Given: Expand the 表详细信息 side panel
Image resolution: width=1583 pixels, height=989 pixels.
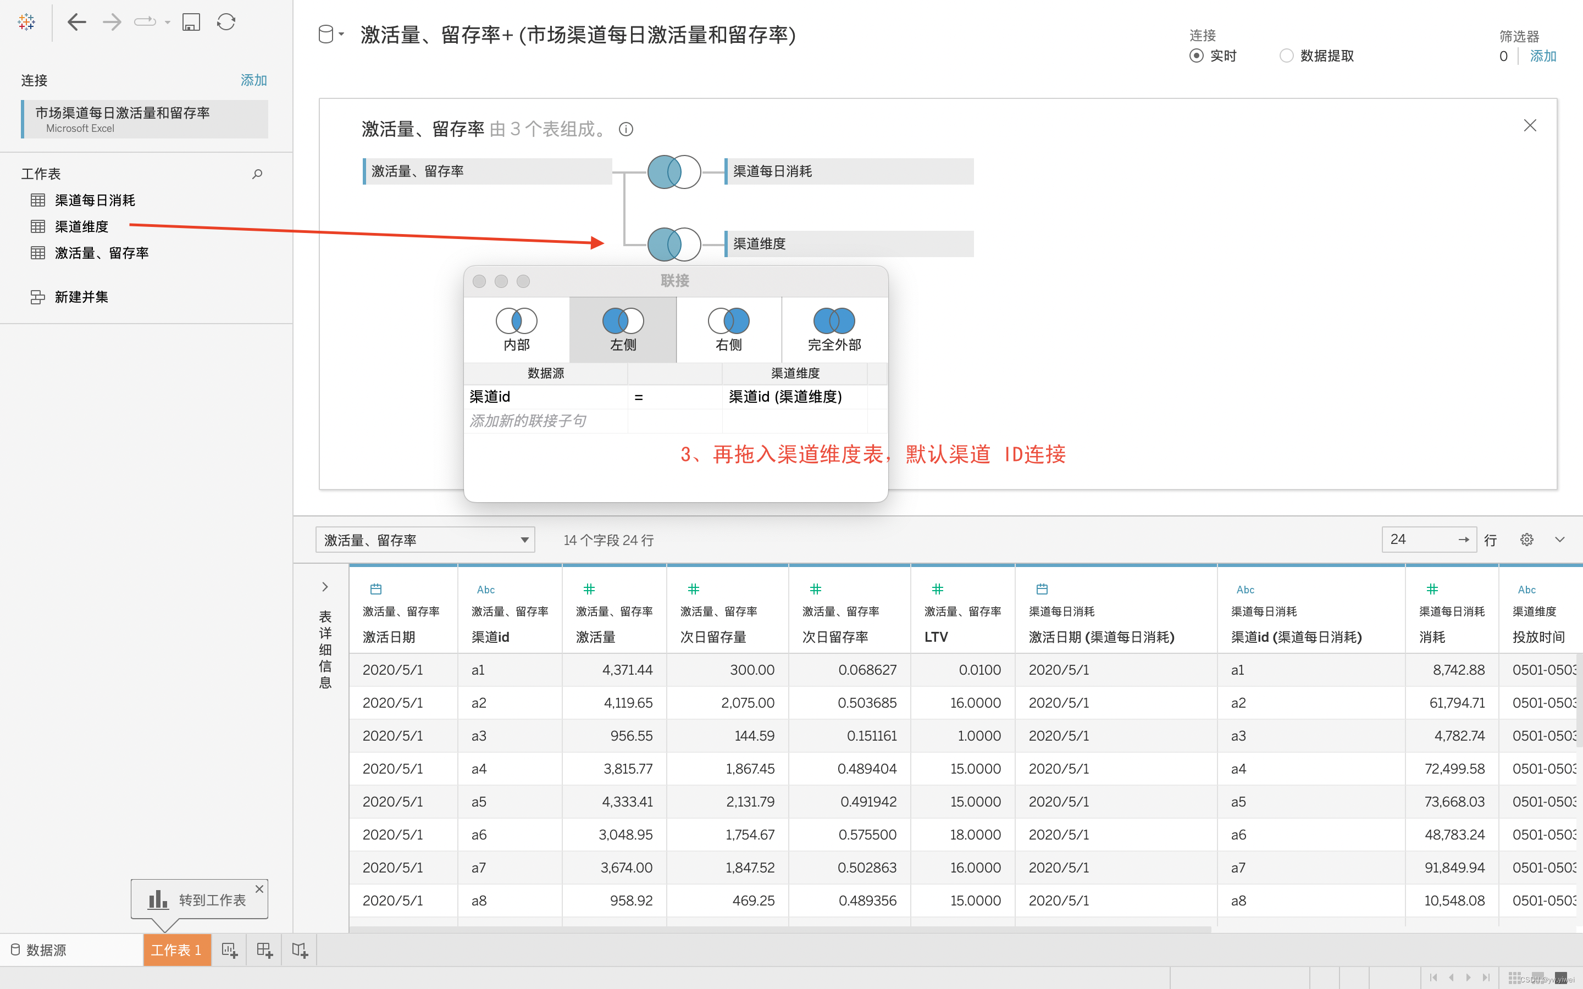Looking at the screenshot, I should 325,587.
